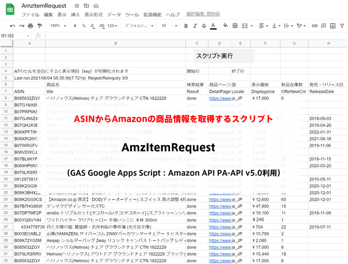348x264 pixels.
Task: Open the last edit history link
Action: point(203,14)
